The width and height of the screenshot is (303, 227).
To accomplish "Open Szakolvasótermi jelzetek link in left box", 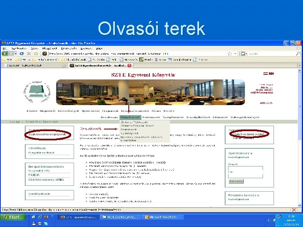I will tap(47, 134).
